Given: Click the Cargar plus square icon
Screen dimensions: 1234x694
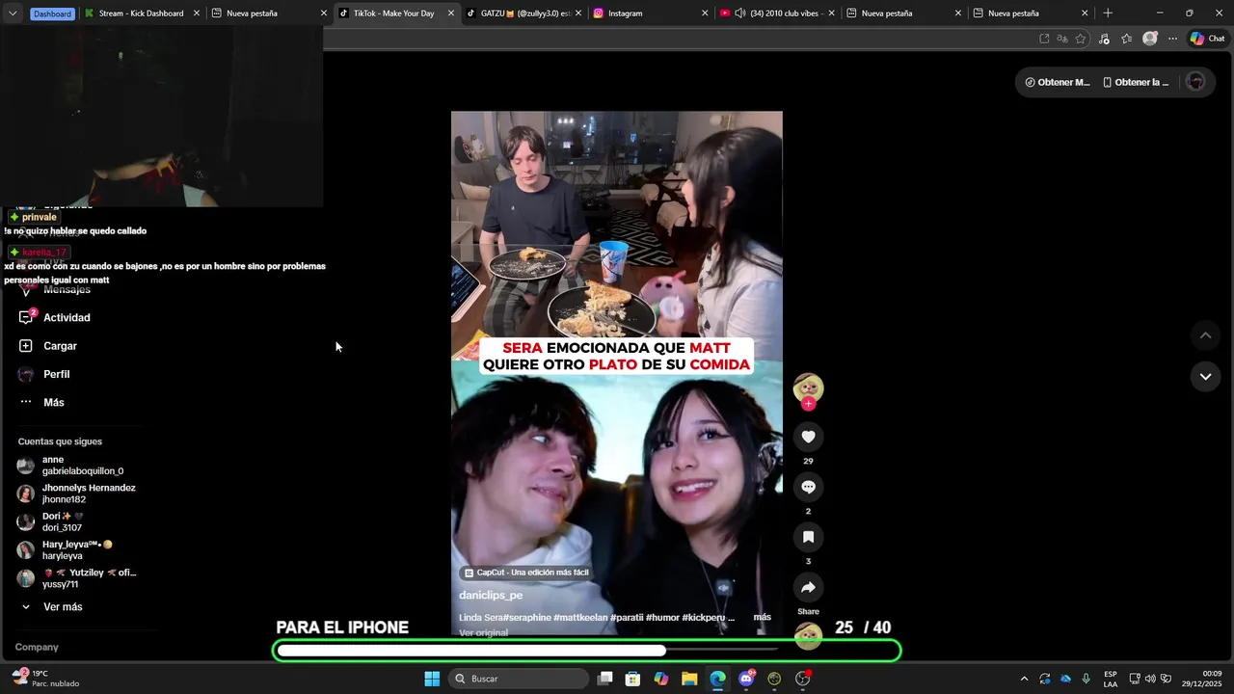Looking at the screenshot, I should (26, 346).
